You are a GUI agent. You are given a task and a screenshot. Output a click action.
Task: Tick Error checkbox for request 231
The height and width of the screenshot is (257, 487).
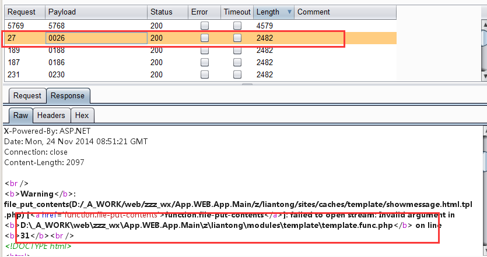(205, 74)
